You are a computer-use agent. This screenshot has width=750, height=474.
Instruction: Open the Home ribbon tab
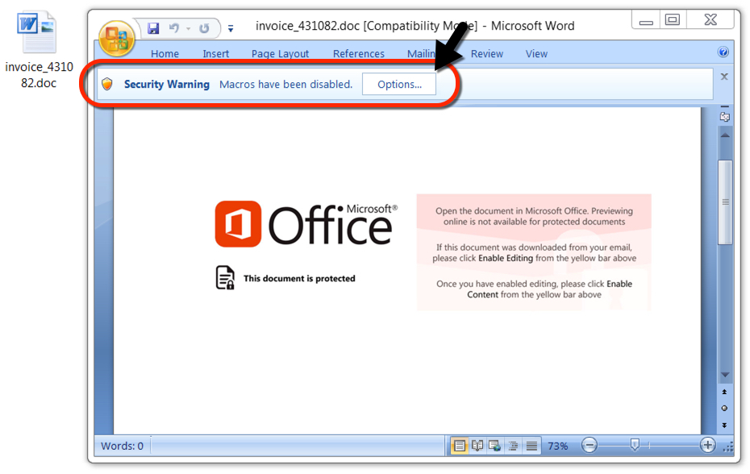point(165,53)
